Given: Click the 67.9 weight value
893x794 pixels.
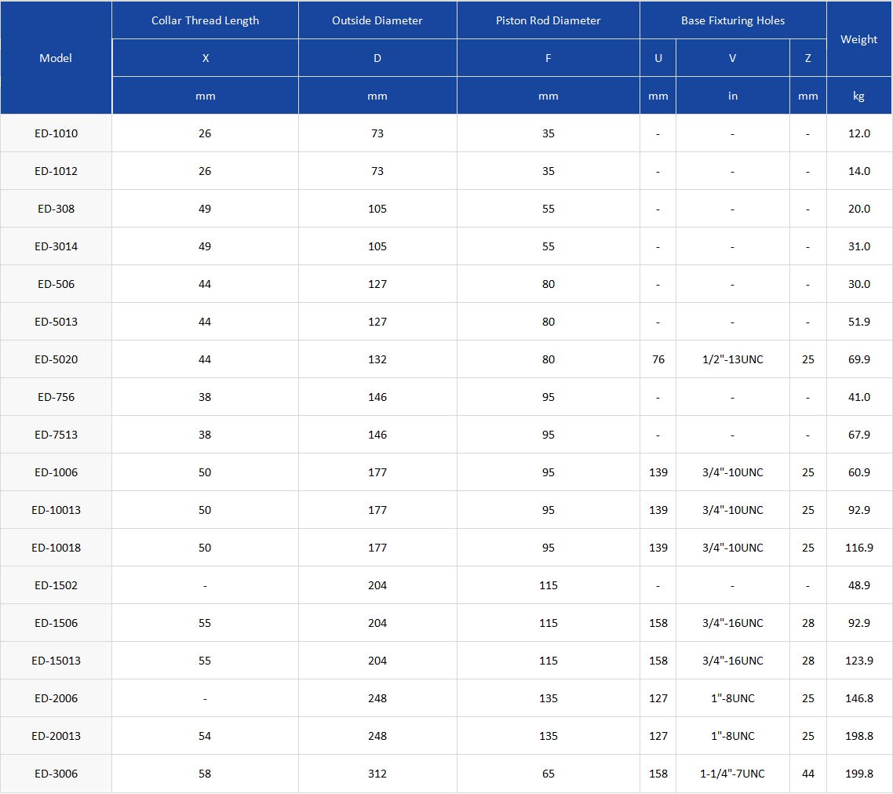Looking at the screenshot, I should tap(858, 434).
